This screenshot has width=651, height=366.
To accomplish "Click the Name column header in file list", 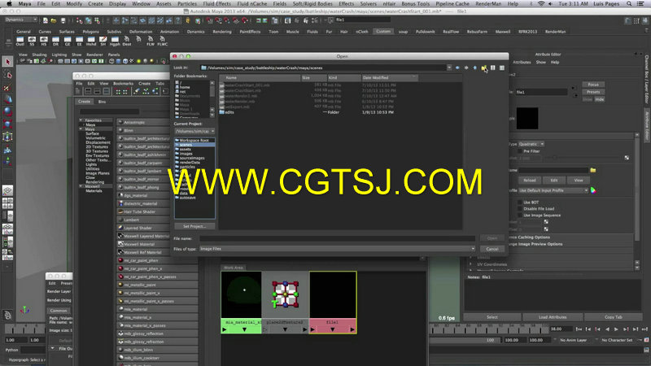I will coord(260,77).
